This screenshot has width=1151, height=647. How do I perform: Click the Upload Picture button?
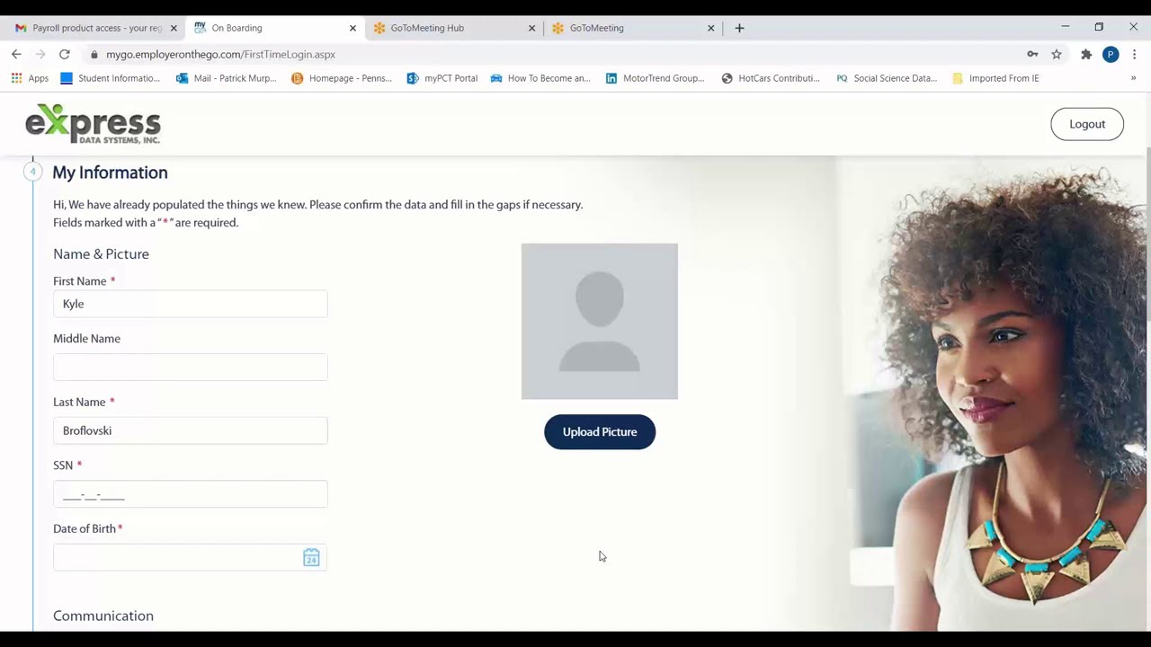600,432
